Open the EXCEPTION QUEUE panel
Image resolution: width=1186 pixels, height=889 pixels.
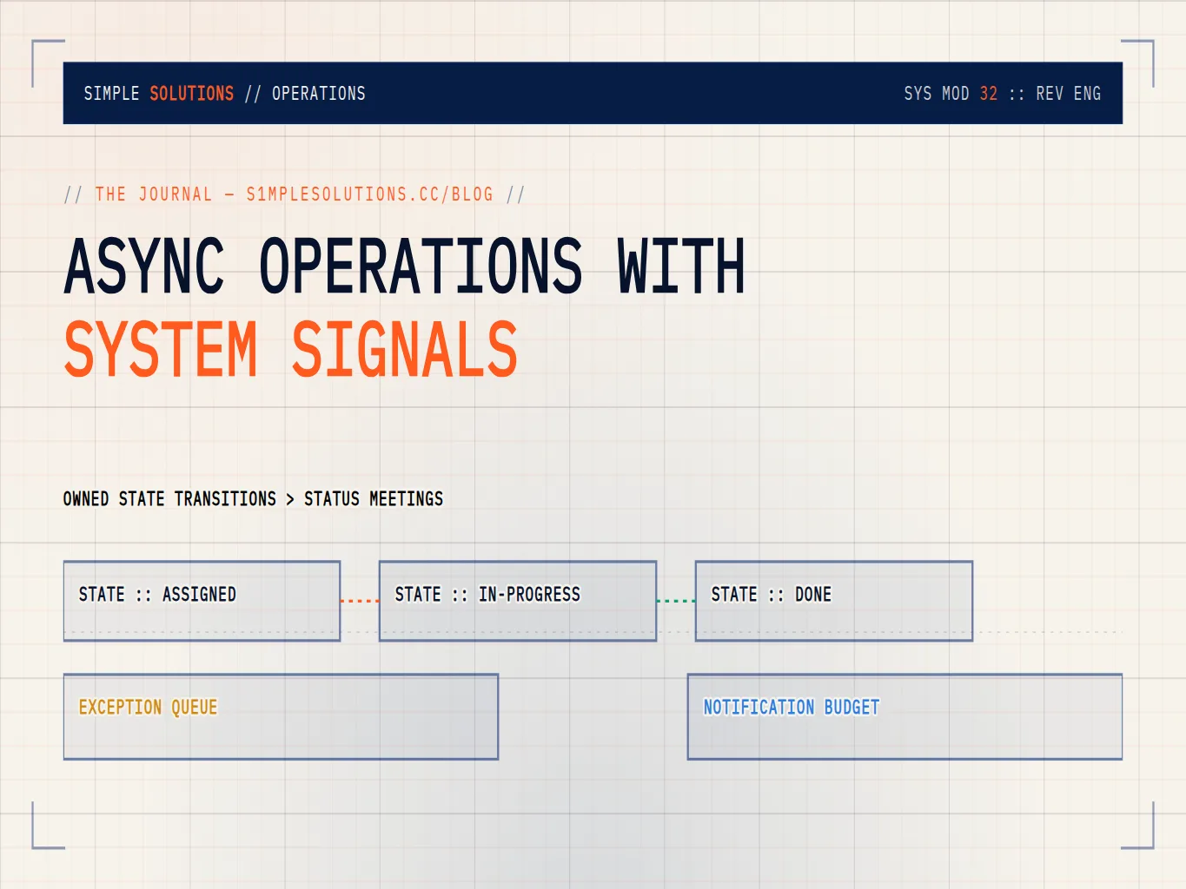pos(281,717)
